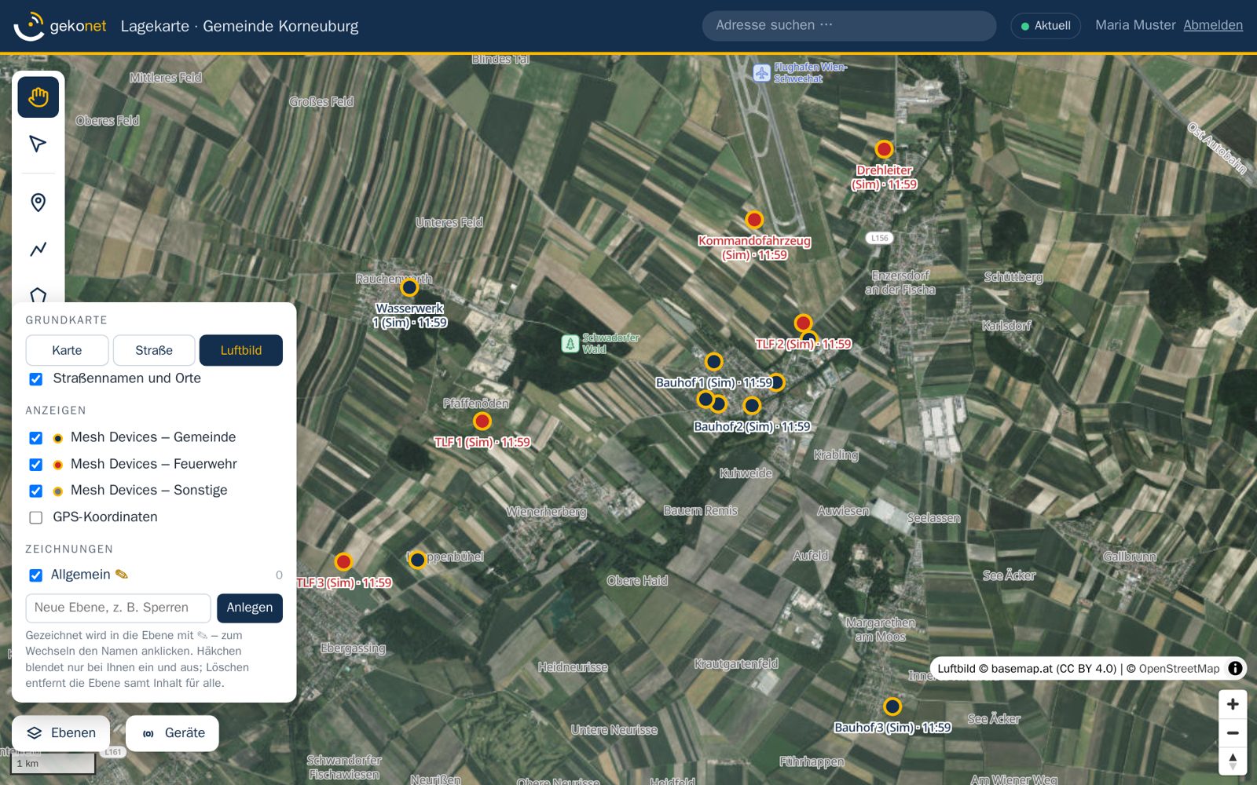Click the gekonet logo
The height and width of the screenshot is (785, 1257).
coord(60,26)
